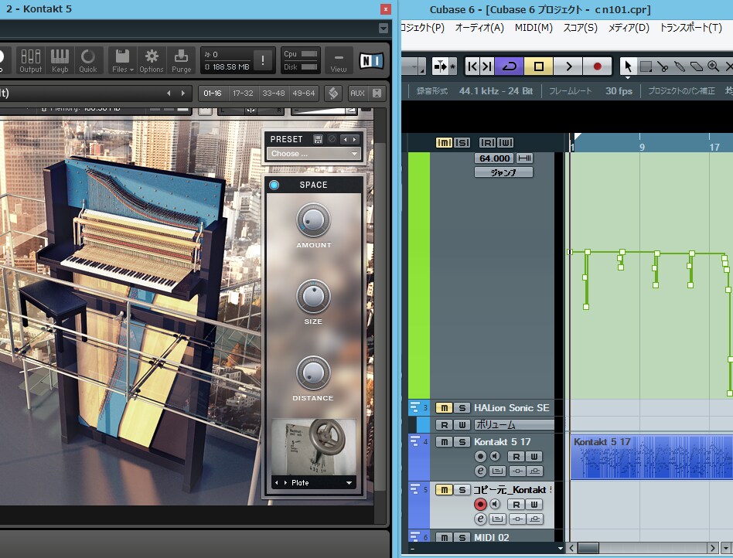
Task: Click the Stop transport button in Cubase
Action: pos(538,66)
